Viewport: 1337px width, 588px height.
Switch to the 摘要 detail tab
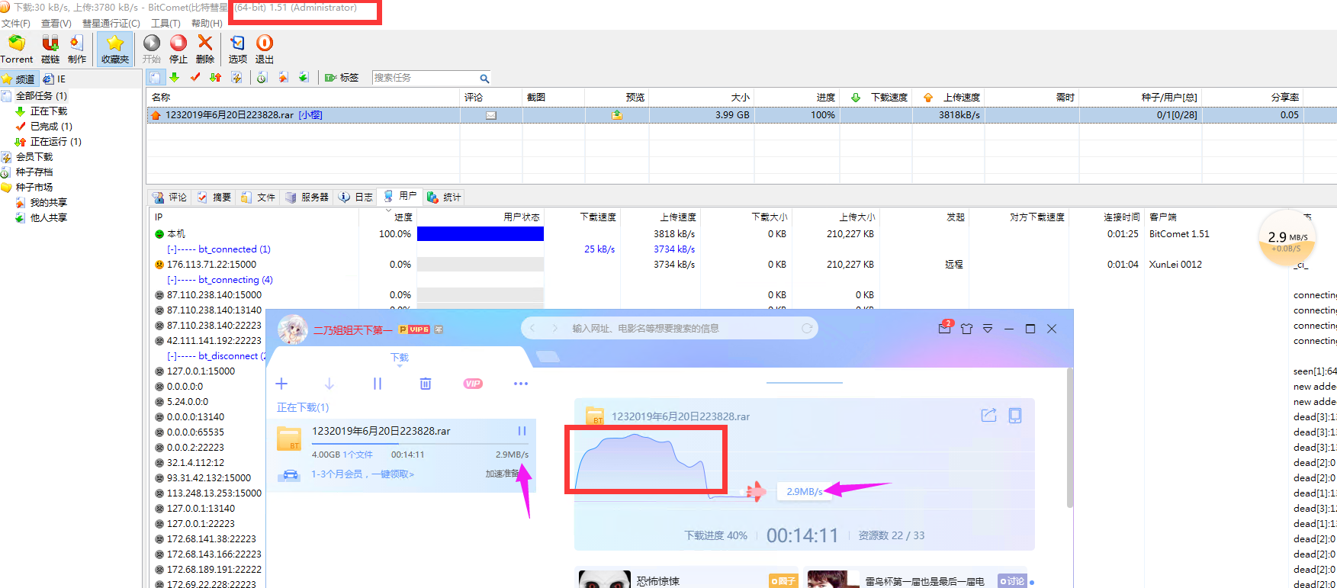(x=214, y=197)
